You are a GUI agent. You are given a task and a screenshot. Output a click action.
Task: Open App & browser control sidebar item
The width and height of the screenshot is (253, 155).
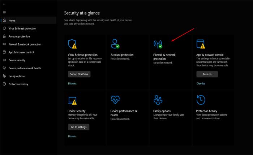[21, 52]
